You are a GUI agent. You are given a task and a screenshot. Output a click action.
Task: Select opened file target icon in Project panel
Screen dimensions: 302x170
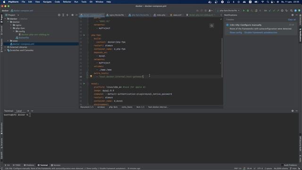click(x=59, y=15)
